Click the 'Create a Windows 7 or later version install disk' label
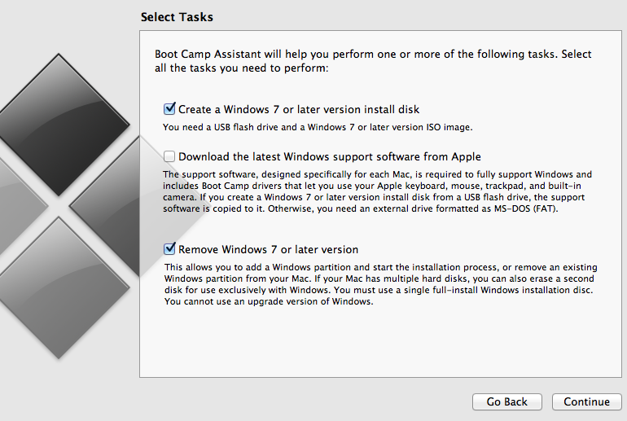627x421 pixels. (299, 109)
